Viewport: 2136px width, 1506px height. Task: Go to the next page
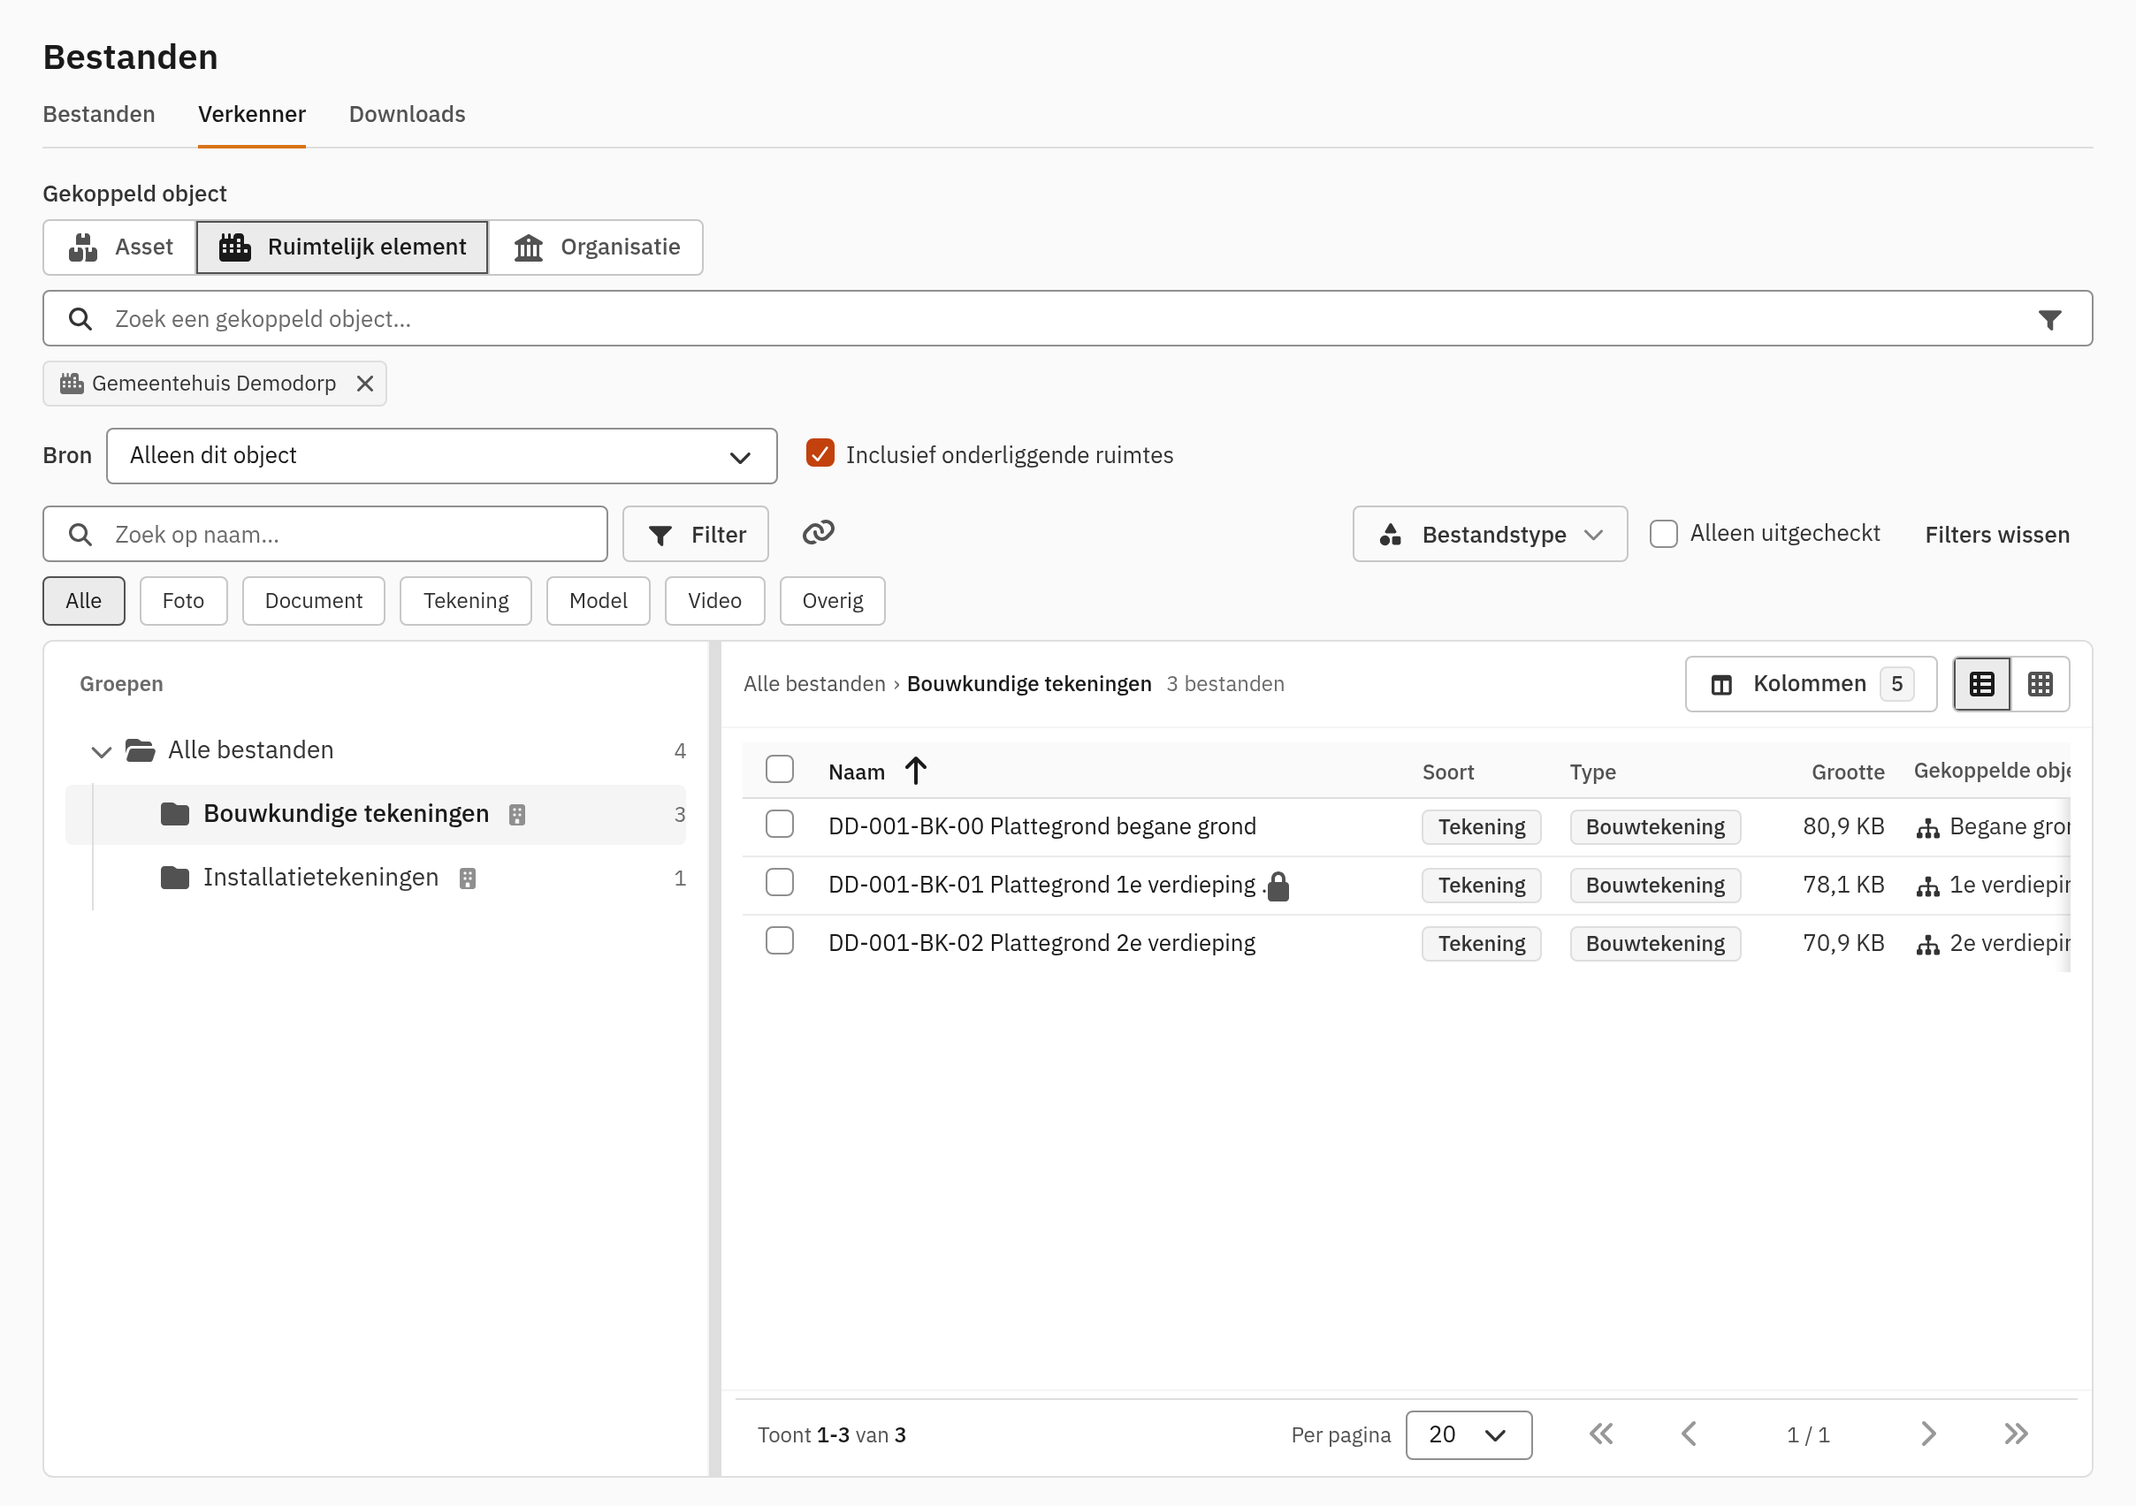(x=1927, y=1434)
